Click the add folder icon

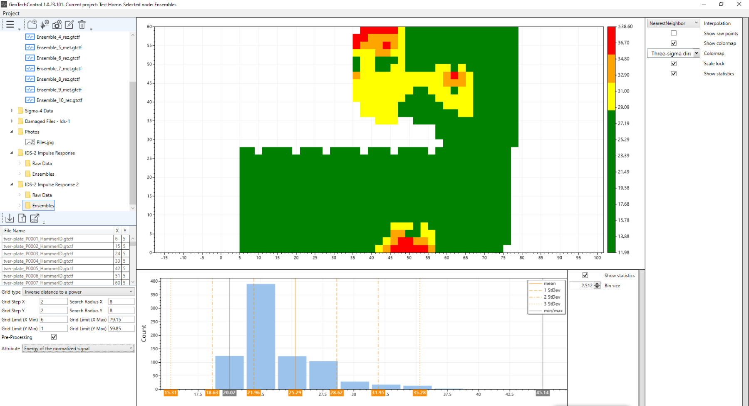coord(32,25)
